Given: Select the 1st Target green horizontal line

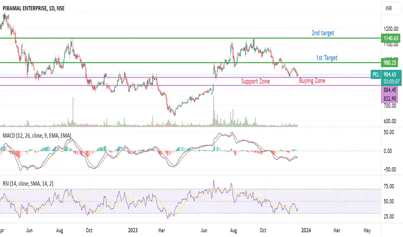Looking at the screenshot, I should 190,62.
